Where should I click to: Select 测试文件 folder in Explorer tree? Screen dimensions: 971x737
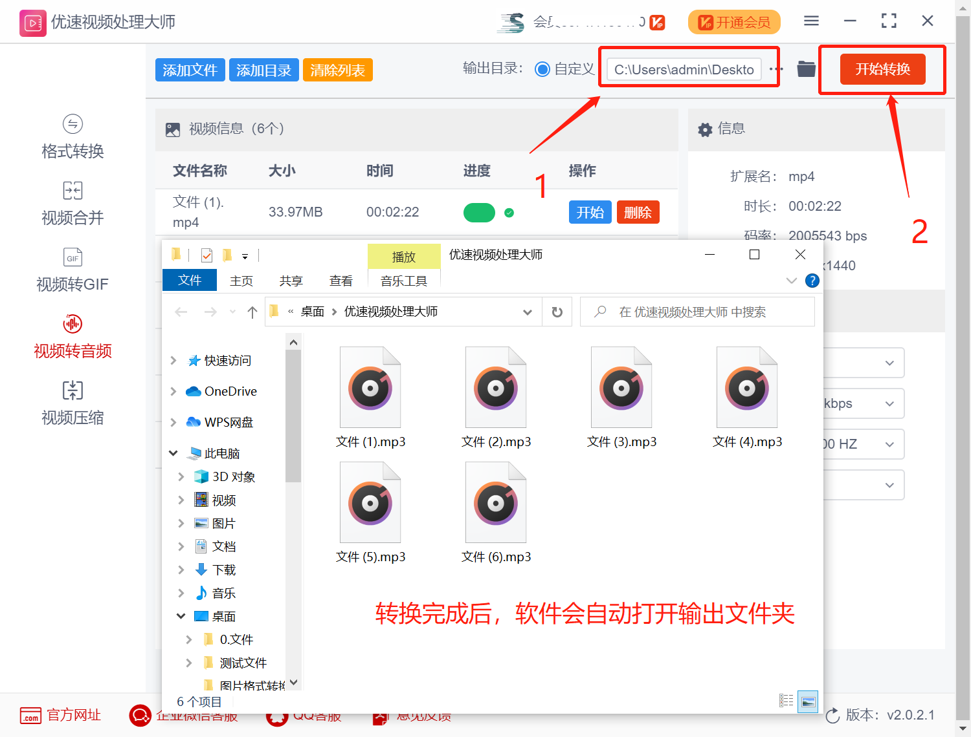[x=243, y=663]
